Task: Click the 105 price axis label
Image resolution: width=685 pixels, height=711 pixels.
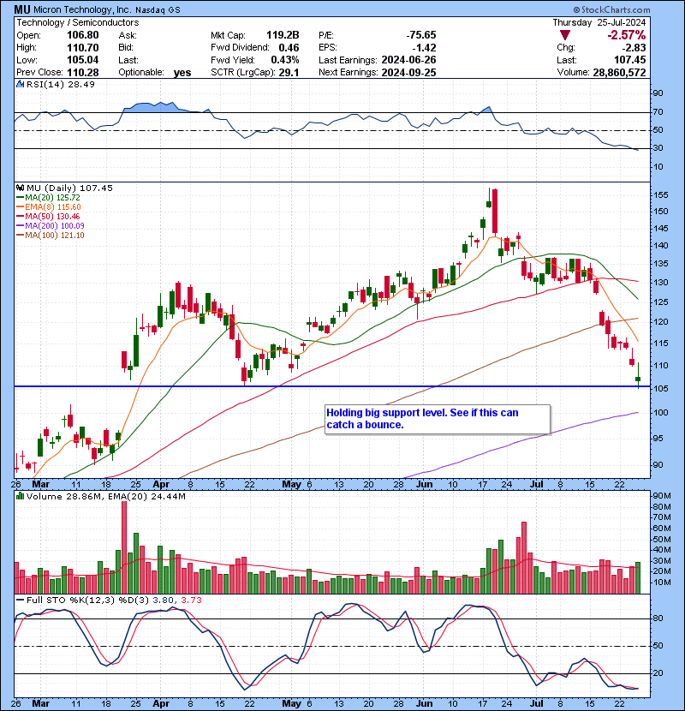Action: tap(660, 388)
